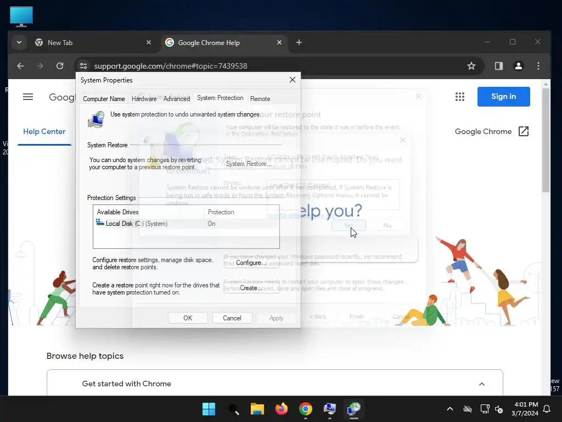Click Chrome forward arrow button

click(x=40, y=66)
